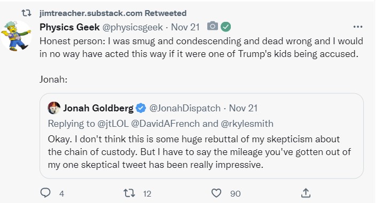Open the share upload icon
This screenshot has height=203, width=382.
(306, 193)
